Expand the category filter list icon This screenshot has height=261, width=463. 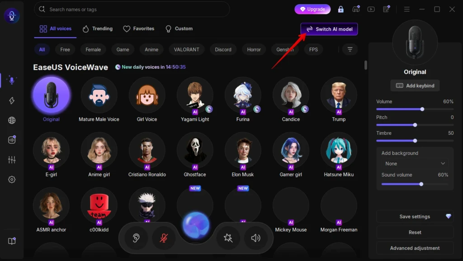tap(350, 49)
